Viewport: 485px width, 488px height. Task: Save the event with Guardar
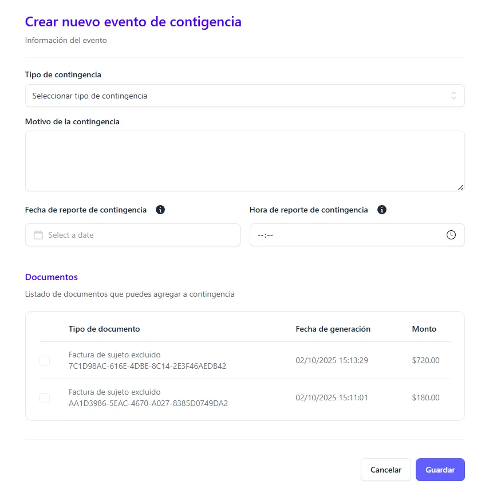point(440,470)
